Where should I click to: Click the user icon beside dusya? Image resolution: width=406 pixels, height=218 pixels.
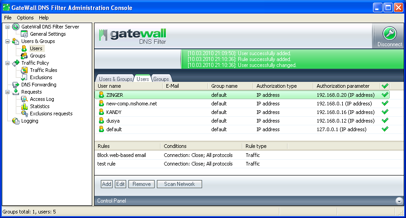point(101,121)
